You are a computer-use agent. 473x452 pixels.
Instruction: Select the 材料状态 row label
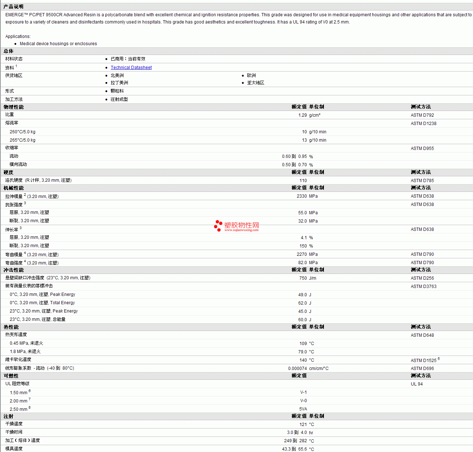[14, 59]
